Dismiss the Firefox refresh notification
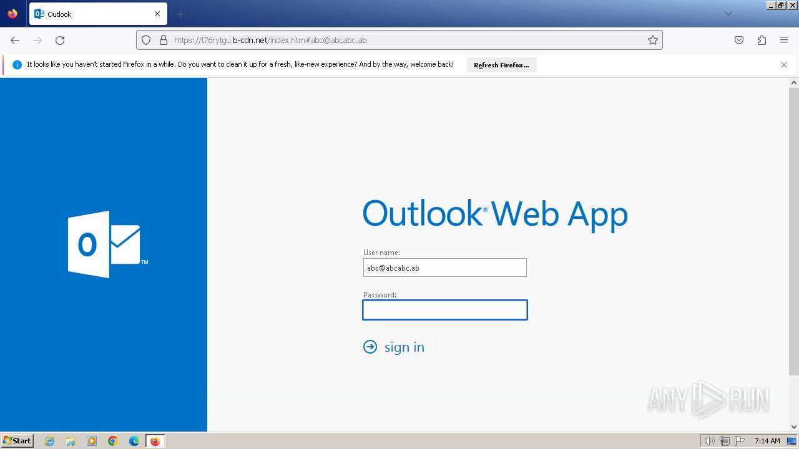 pyautogui.click(x=784, y=65)
